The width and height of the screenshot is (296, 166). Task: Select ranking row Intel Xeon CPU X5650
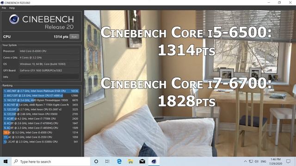tap(41, 114)
